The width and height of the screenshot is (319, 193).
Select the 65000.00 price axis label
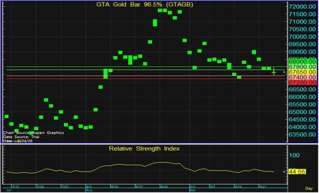[x=302, y=112]
